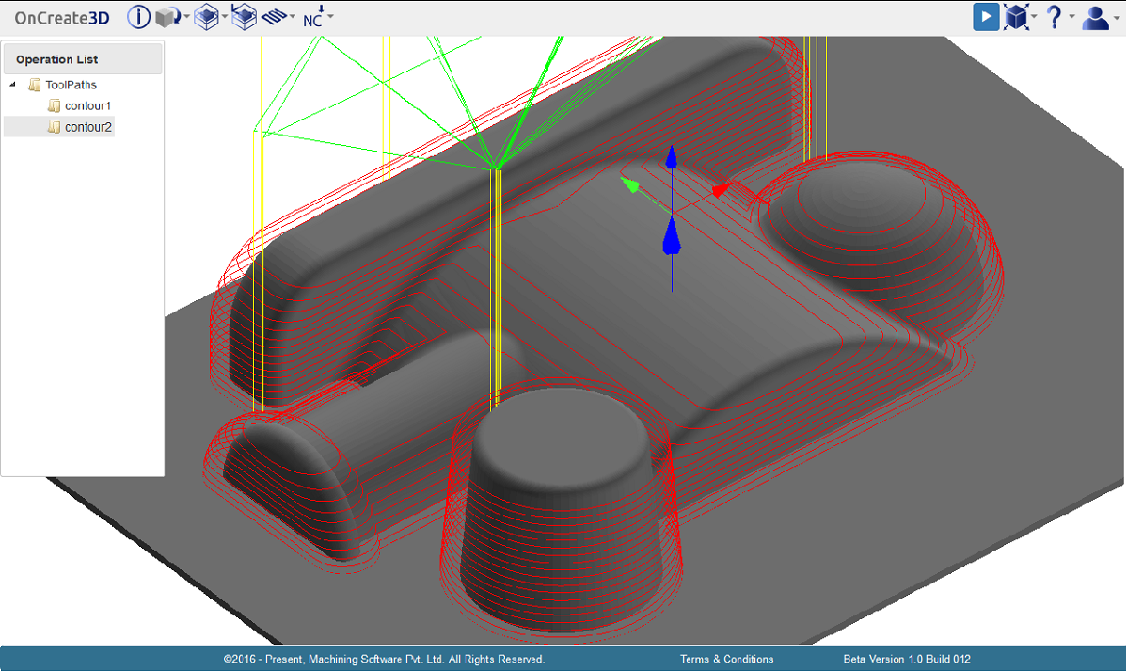
Task: Click the user account profile icon
Action: pos(1095,17)
